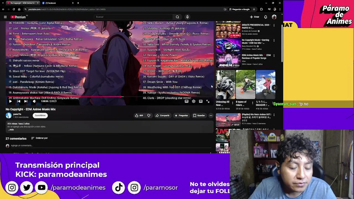Skip to the previous video
The height and width of the screenshot is (199, 354).
(x=19, y=101)
